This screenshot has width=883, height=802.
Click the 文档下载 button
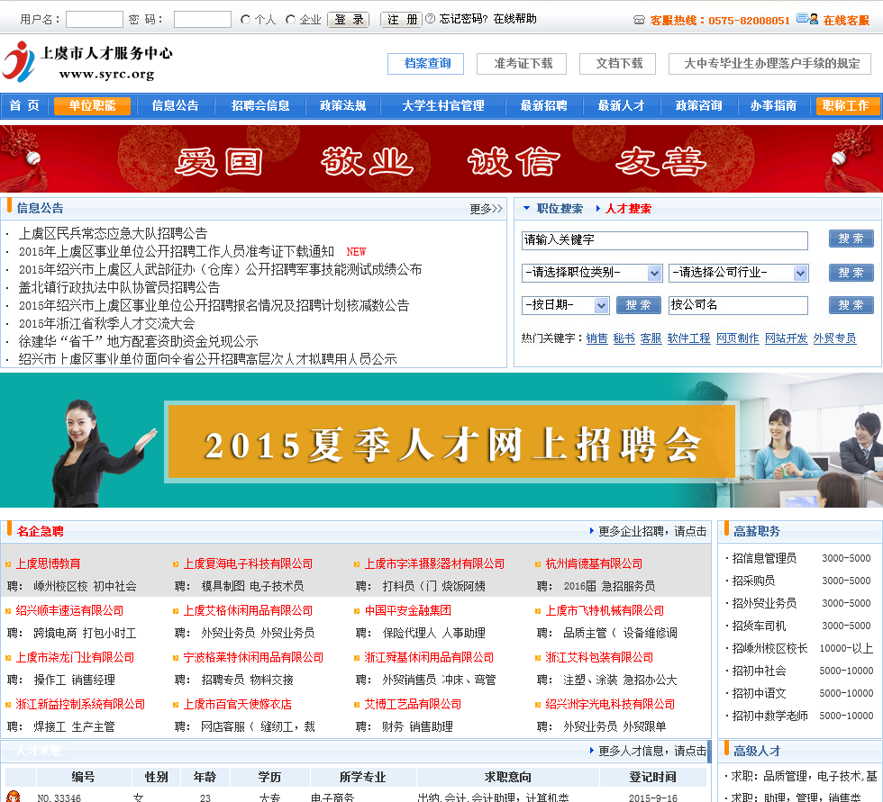618,64
